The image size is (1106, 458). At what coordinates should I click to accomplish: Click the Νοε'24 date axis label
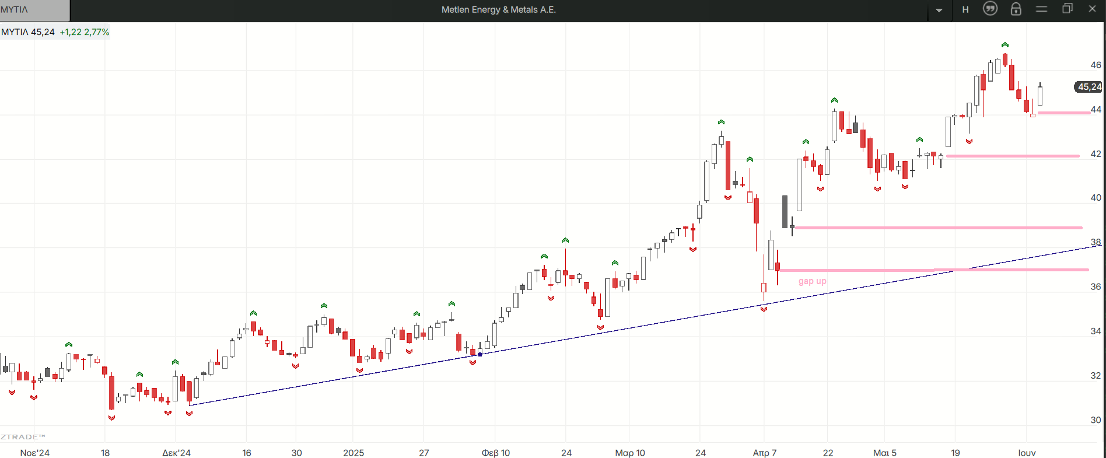[x=35, y=453]
